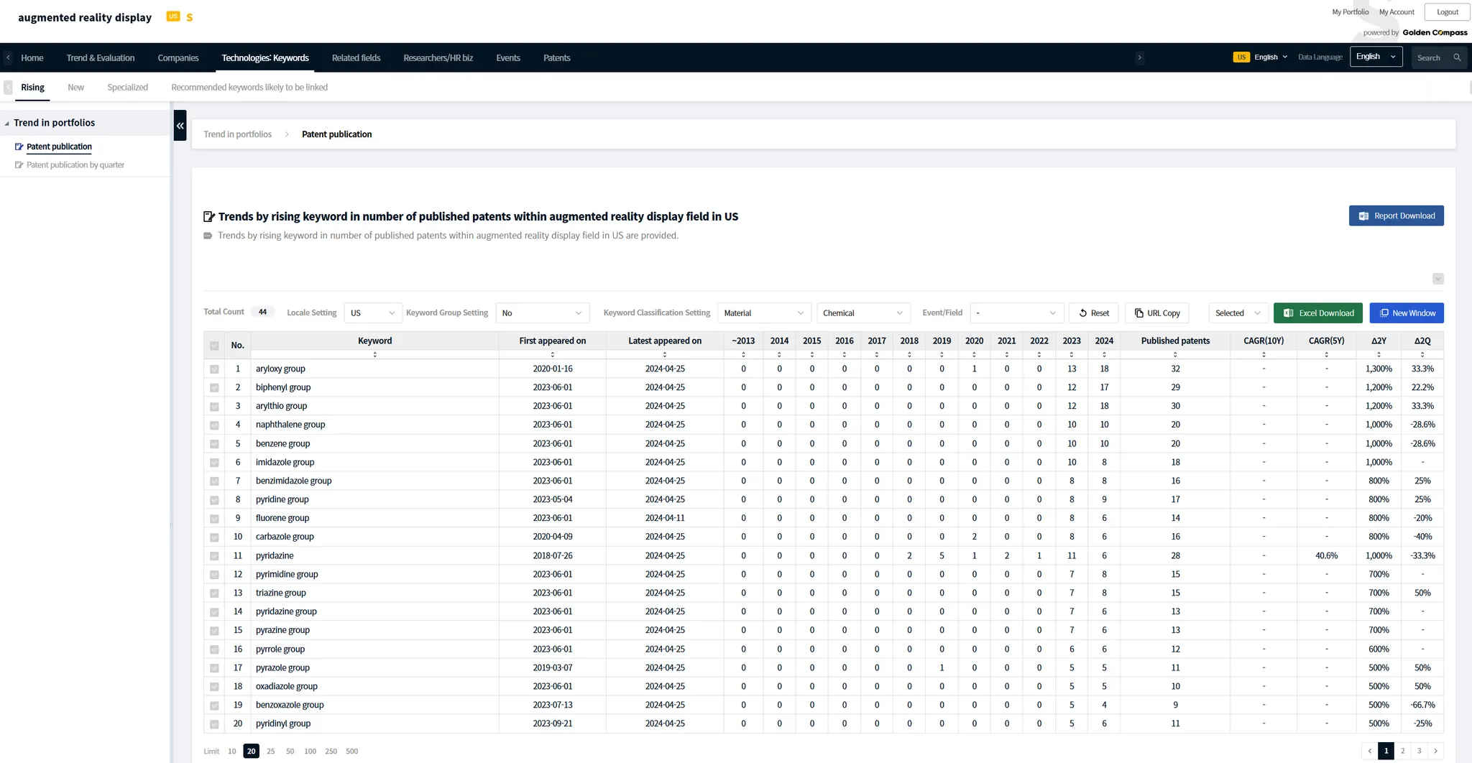
Task: Click the Excel Download button
Action: point(1317,313)
